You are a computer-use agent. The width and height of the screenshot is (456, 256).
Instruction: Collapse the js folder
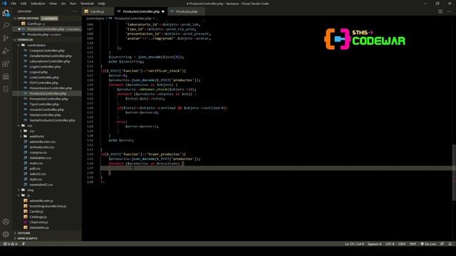28,196
